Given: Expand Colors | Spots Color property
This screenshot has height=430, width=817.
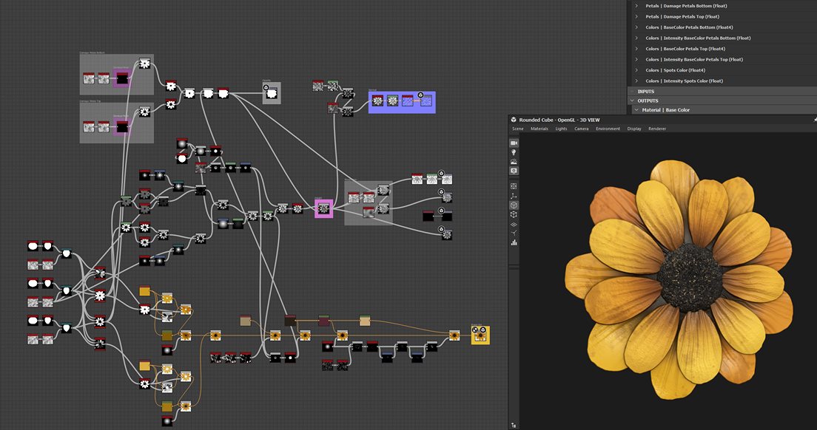Looking at the screenshot, I should point(636,70).
